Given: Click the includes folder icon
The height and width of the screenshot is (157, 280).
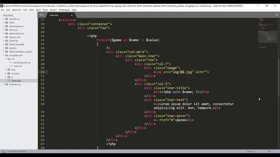Looking at the screenshot, I should 9,73.
